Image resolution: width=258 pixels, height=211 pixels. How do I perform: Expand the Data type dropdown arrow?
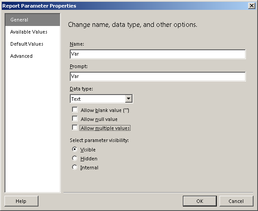(129, 99)
